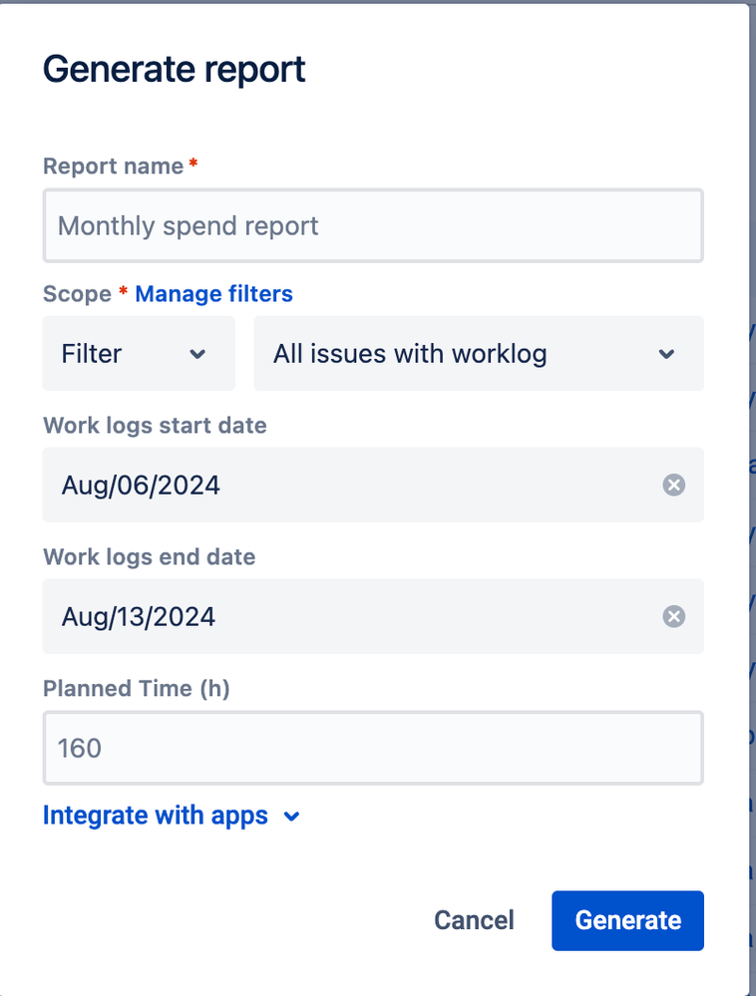Click the chevron arrow beside Filter

[x=197, y=355]
